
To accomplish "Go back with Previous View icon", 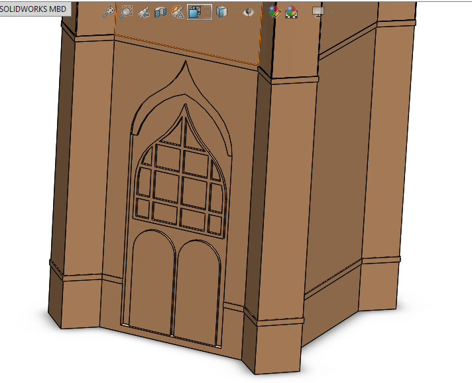I will 143,12.
